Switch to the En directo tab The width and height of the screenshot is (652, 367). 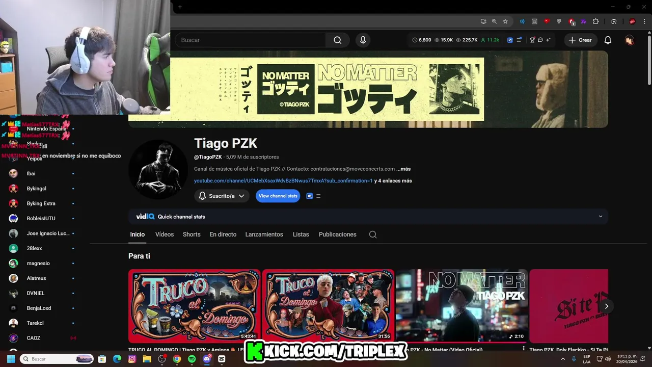223,234
